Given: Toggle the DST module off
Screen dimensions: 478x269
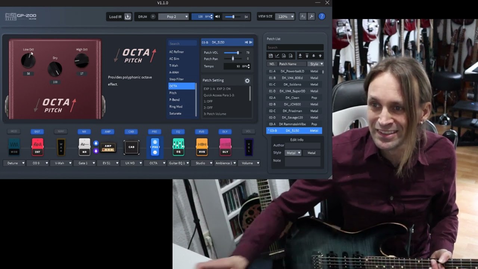Looking at the screenshot, I should (37, 132).
